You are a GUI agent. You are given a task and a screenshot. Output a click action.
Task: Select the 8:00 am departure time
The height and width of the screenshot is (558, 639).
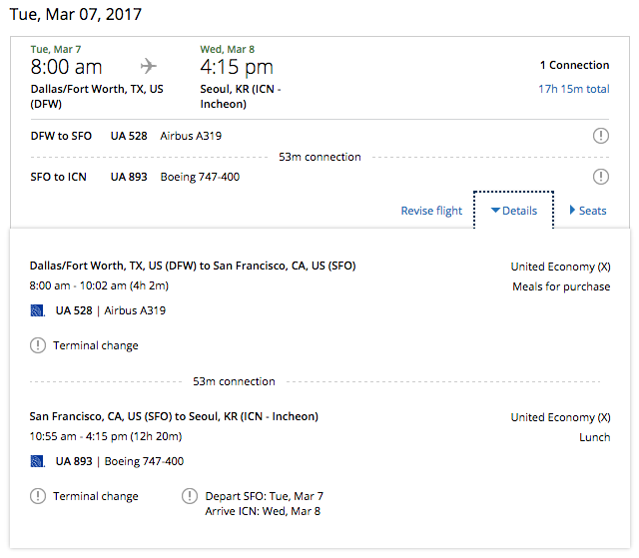[67, 67]
